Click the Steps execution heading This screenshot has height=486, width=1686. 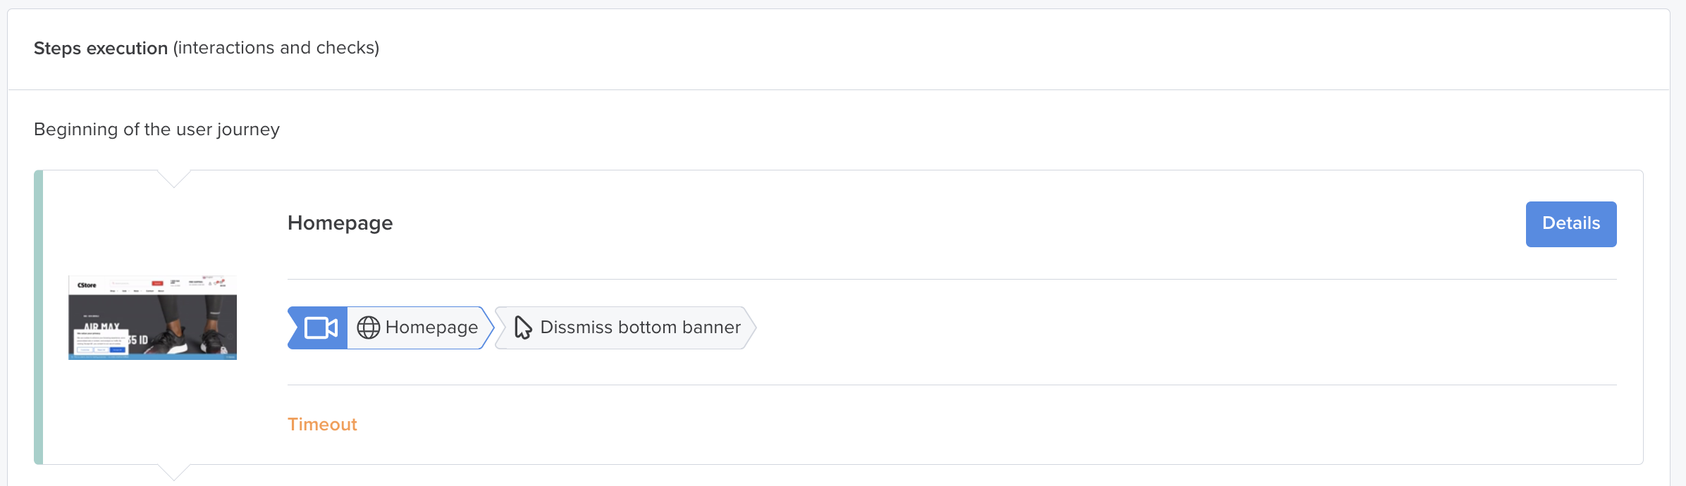[x=101, y=48]
